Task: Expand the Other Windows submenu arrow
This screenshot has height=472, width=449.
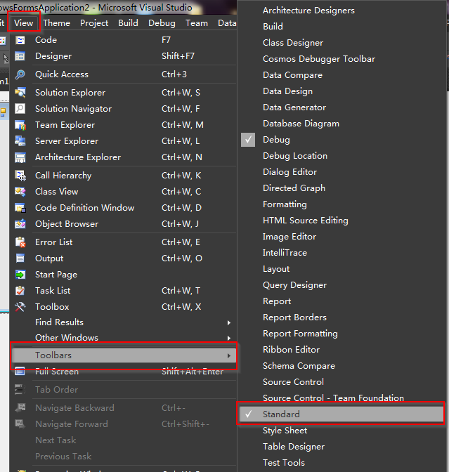Action: pyautogui.click(x=229, y=338)
